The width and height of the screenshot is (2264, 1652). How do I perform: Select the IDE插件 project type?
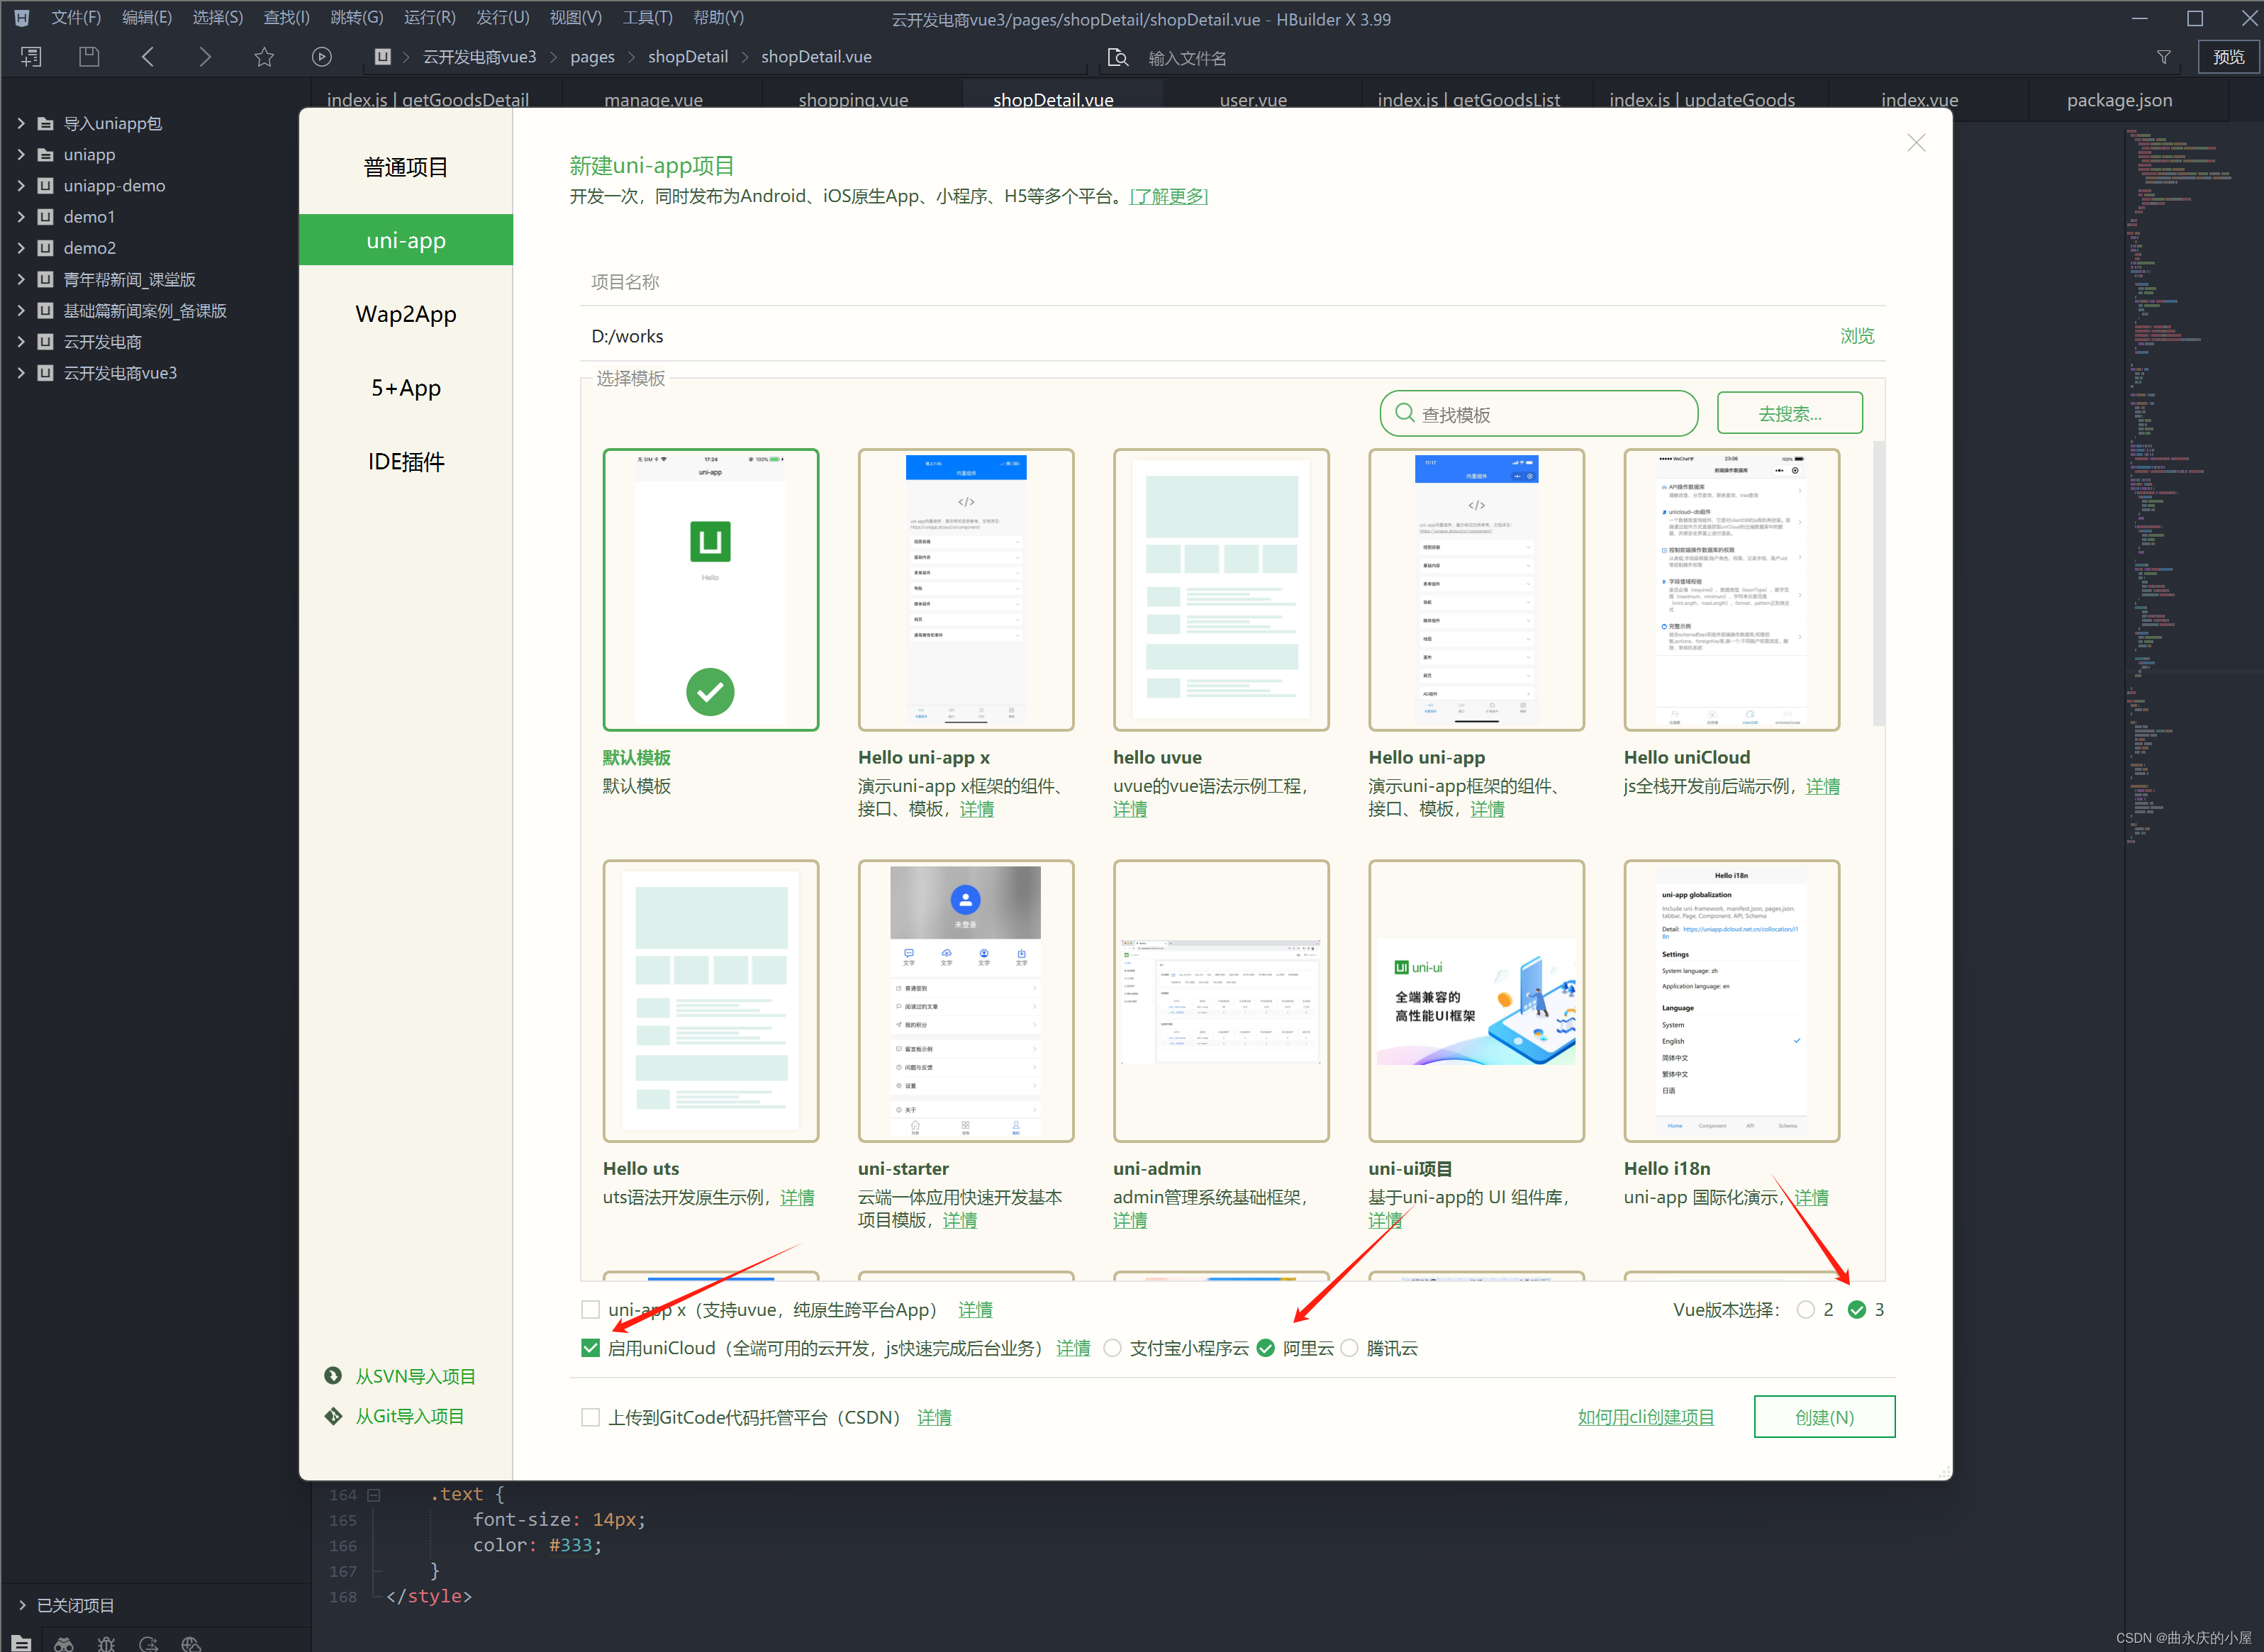(406, 462)
